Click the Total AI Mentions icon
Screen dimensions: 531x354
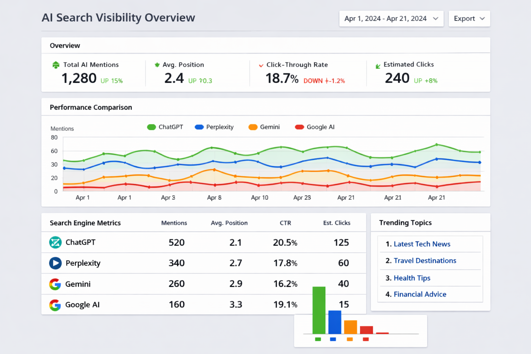[56, 65]
